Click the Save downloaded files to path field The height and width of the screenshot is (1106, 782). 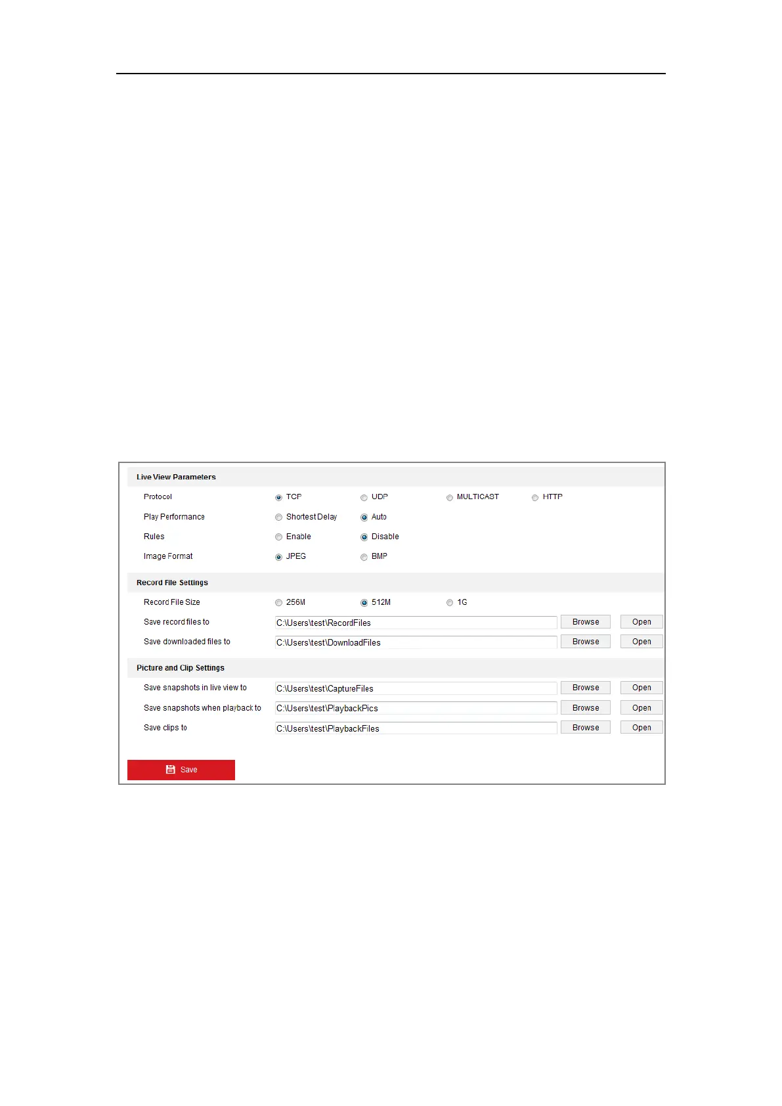tap(416, 642)
